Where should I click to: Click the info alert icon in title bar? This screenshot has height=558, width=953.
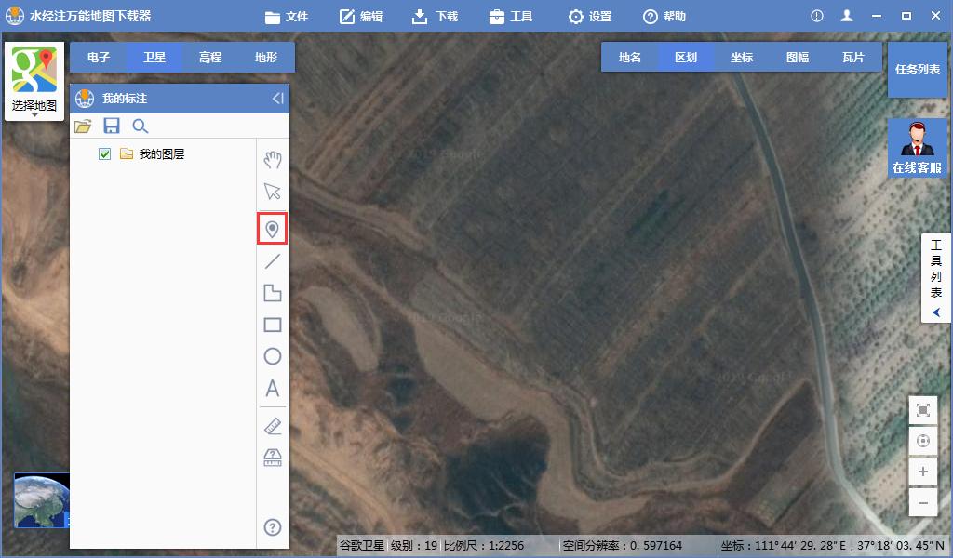point(817,17)
